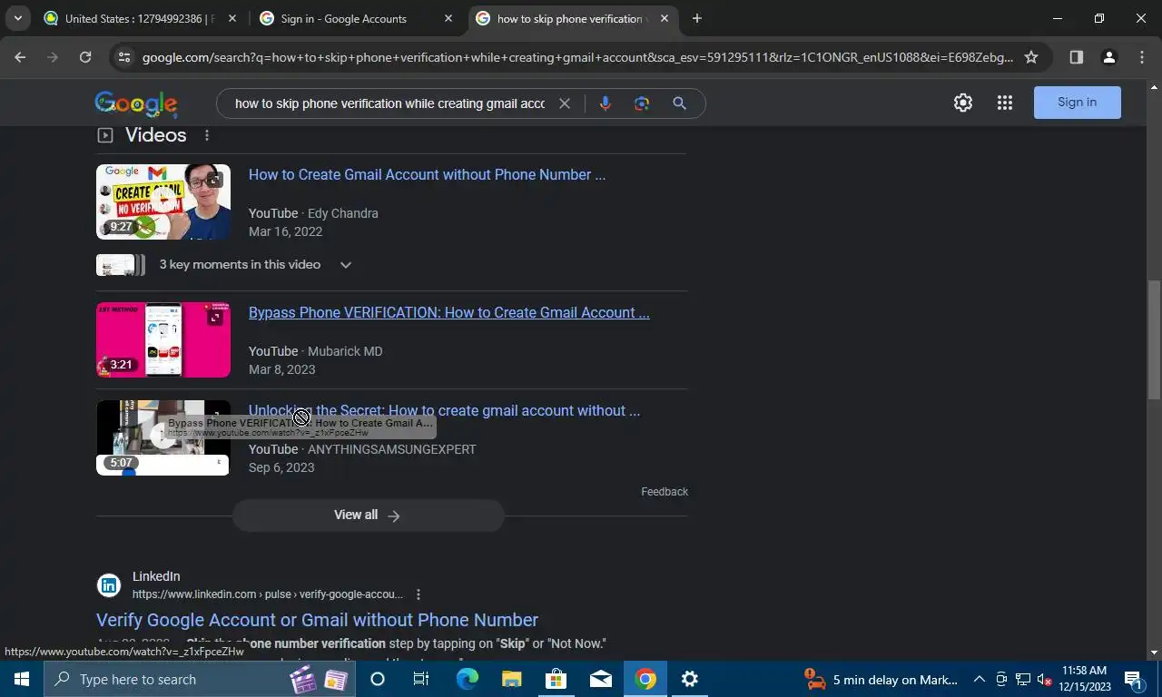The width and height of the screenshot is (1162, 697).
Task: Open Mail app from taskbar
Action: coord(600,679)
